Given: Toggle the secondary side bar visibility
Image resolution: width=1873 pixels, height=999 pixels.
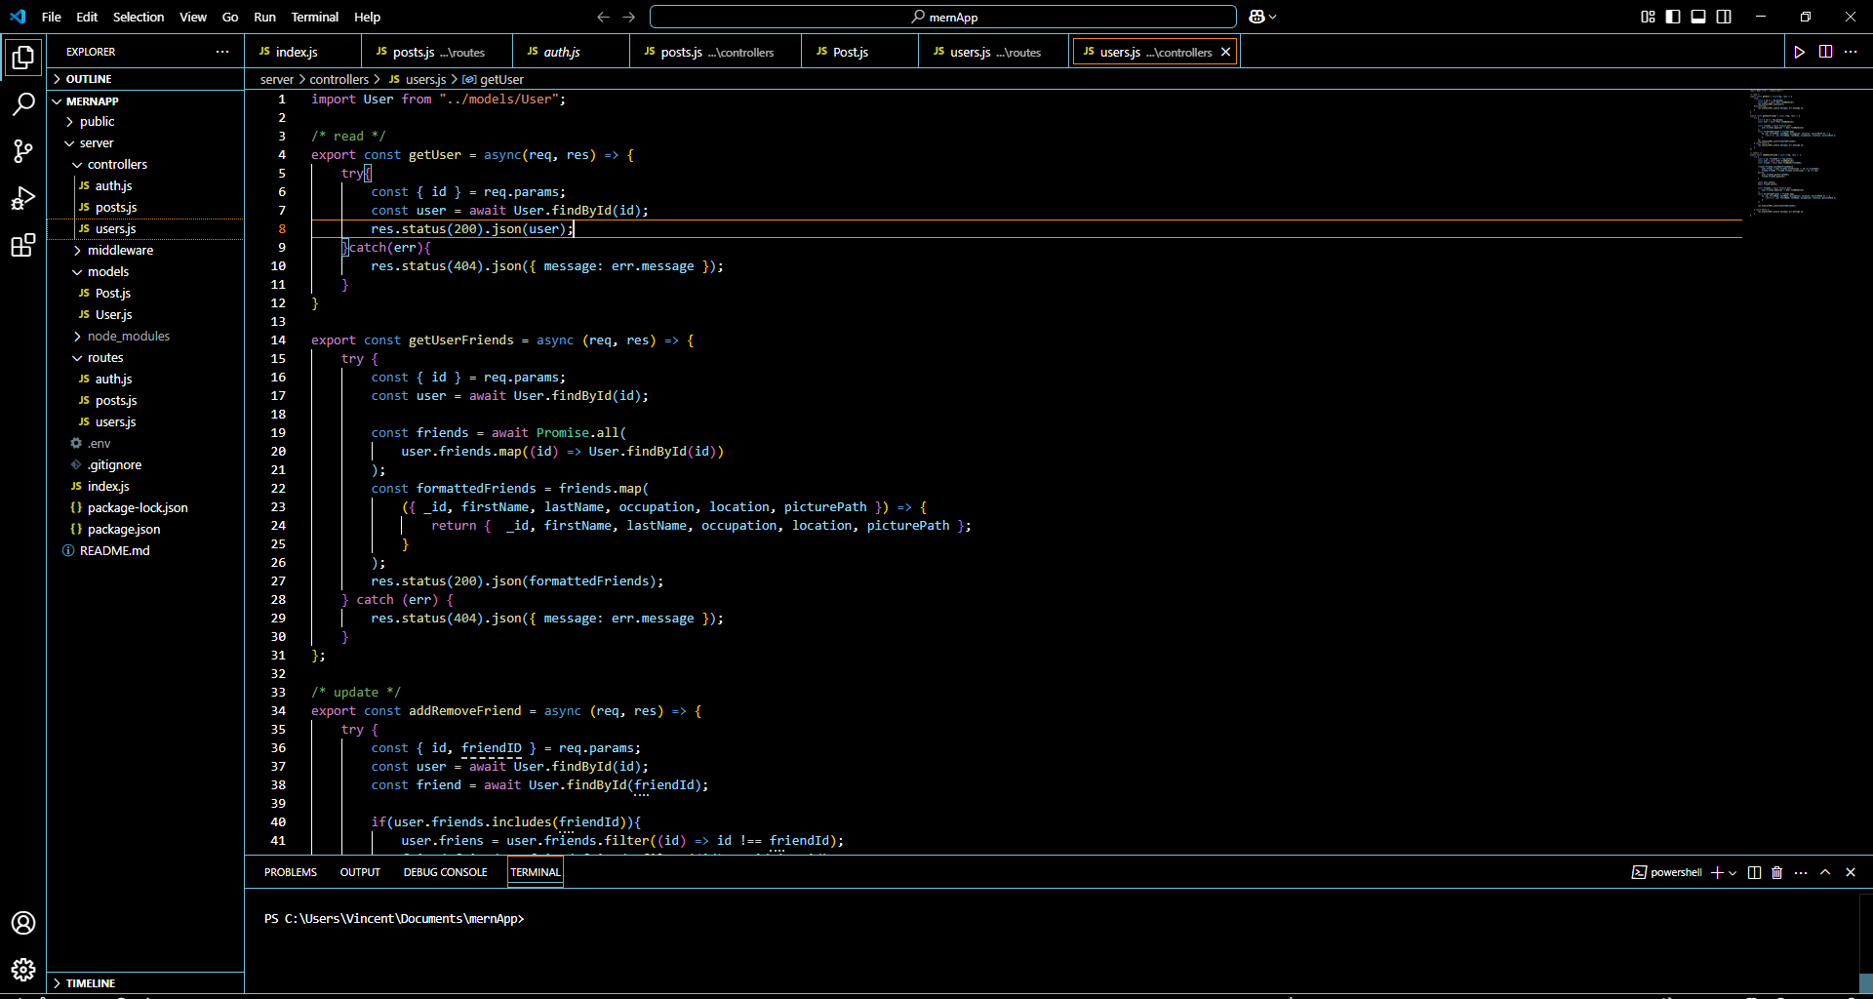Looking at the screenshot, I should [x=1724, y=17].
